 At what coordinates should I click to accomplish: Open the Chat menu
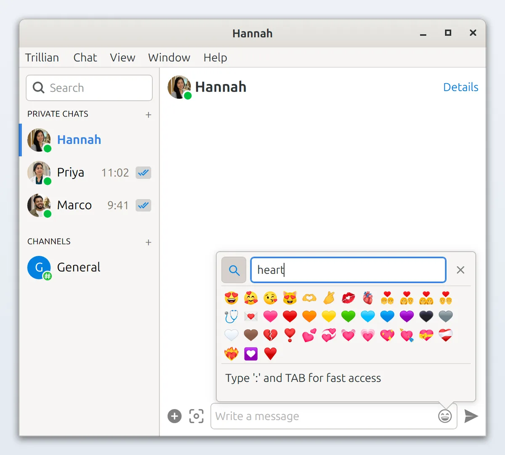pyautogui.click(x=85, y=58)
